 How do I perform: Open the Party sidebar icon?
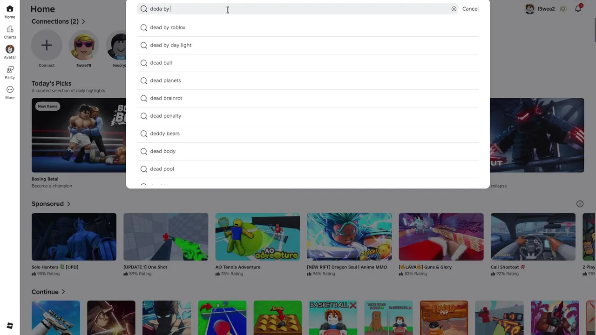coord(10,73)
